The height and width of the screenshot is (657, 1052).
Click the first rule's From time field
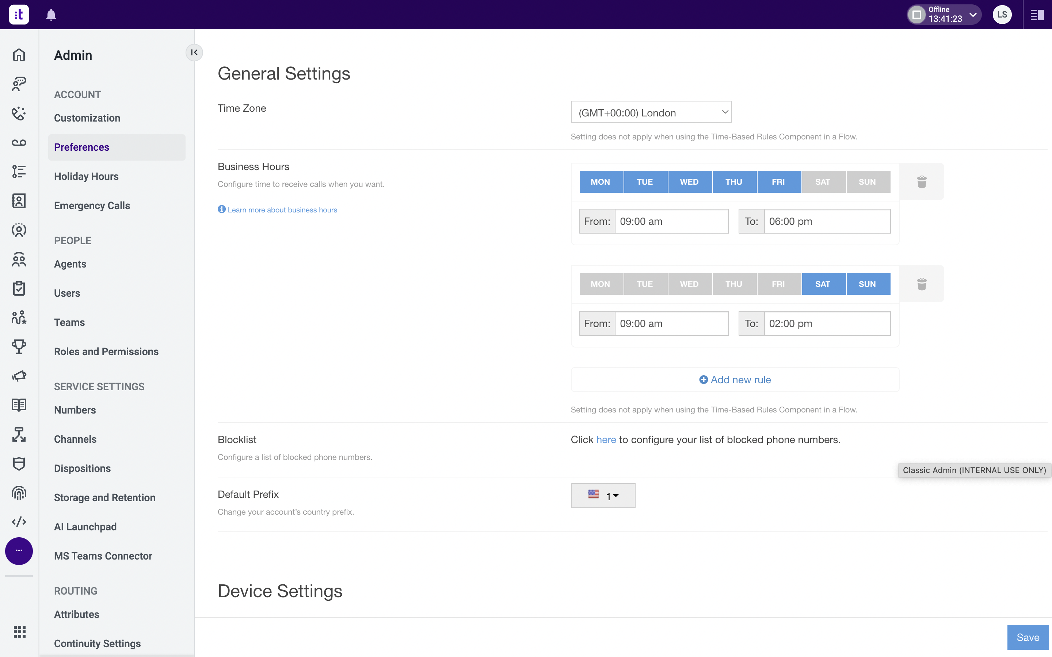point(671,221)
